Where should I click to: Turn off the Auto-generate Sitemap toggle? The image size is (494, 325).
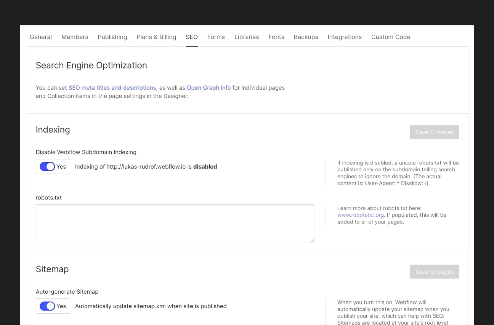[x=48, y=306]
